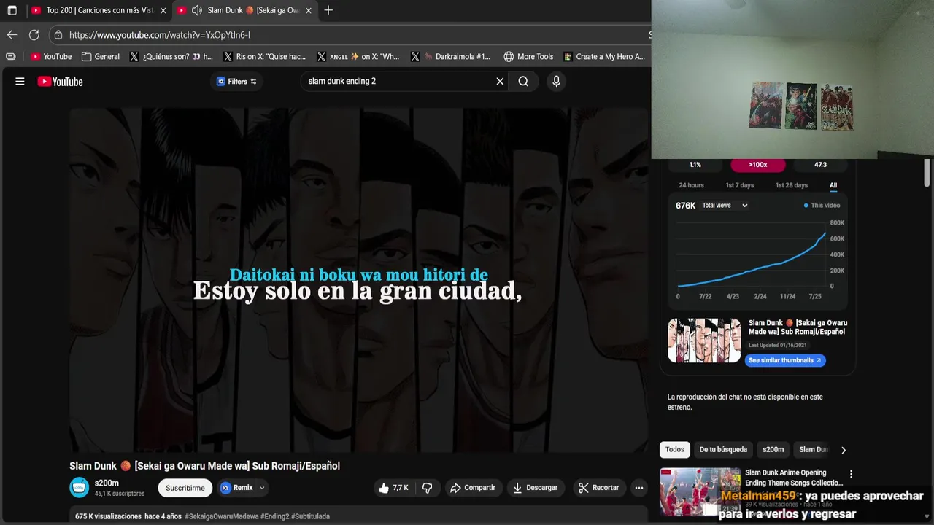The width and height of the screenshot is (934, 525).
Task: Download video with Descargar
Action: (535, 488)
